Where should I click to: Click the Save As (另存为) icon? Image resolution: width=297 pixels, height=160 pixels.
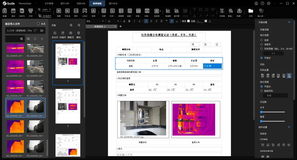22,13
